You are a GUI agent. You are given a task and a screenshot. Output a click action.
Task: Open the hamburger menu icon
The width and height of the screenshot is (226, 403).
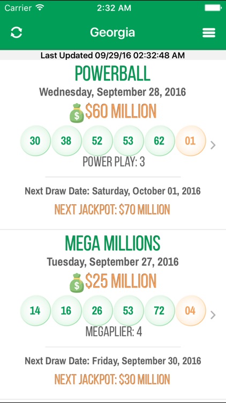[209, 33]
